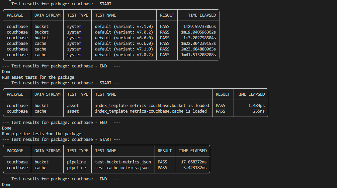This screenshot has width=337, height=188.
Task: Click test name test-bucket-metrics.json
Action: click(x=123, y=162)
